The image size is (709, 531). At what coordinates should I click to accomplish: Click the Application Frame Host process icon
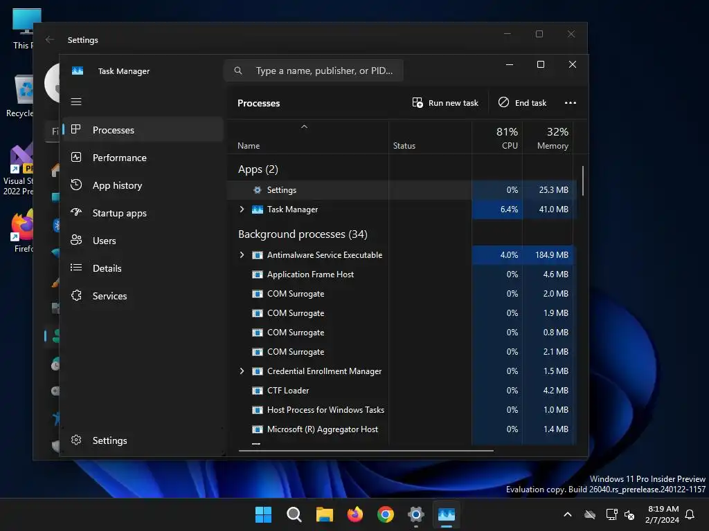(258, 274)
